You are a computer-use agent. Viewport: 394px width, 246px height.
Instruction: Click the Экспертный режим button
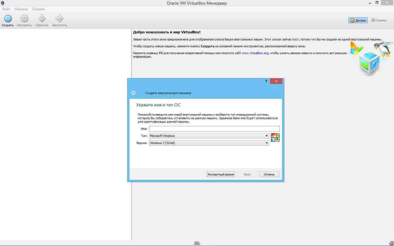(x=221, y=174)
